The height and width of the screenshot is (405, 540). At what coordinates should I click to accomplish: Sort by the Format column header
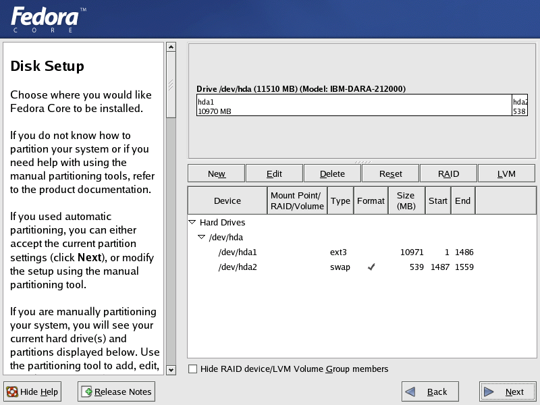pos(371,200)
